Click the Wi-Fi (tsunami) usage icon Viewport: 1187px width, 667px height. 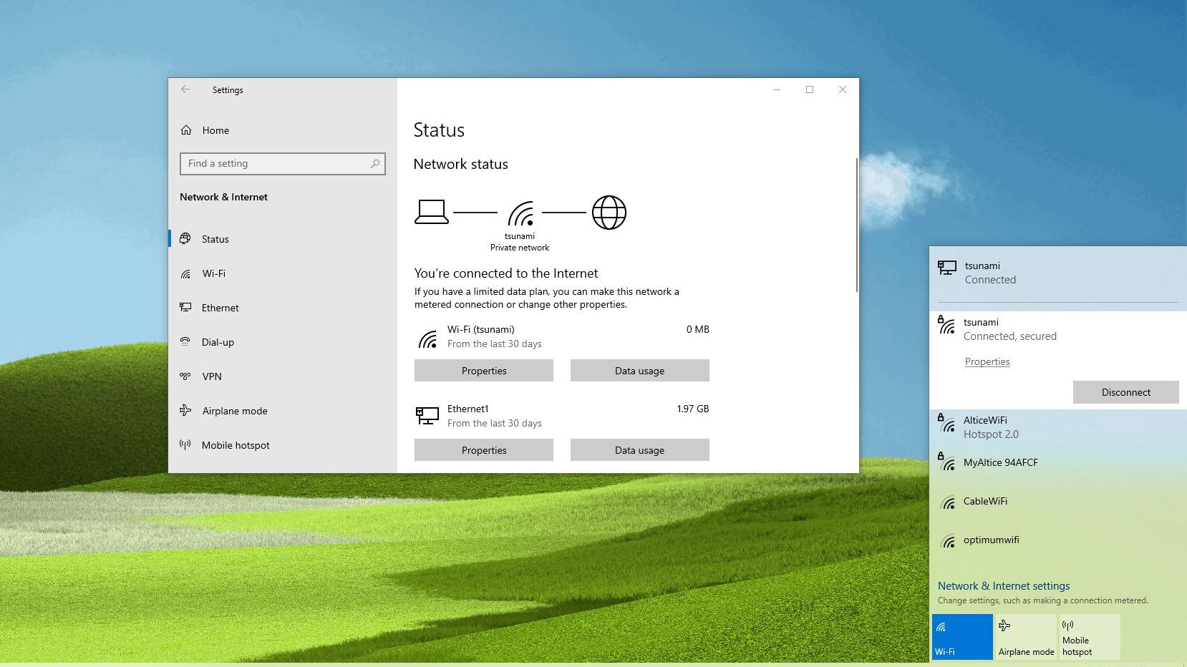tap(428, 339)
